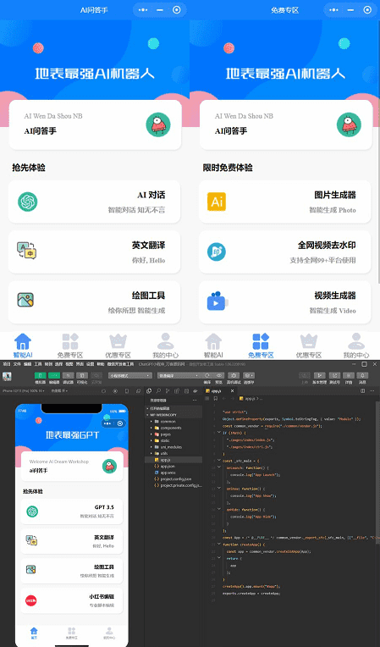The image size is (380, 647).
Task: Click the search icon in the editor sidebar
Action: point(158,390)
